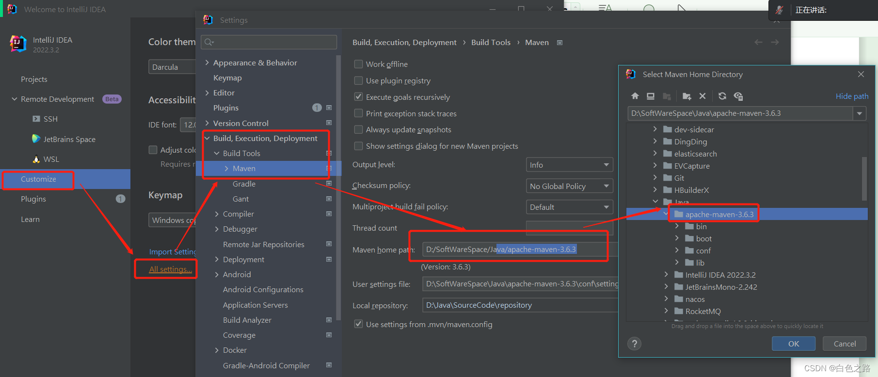This screenshot has width=878, height=377.
Task: Click the Local repository path field
Action: pos(520,305)
